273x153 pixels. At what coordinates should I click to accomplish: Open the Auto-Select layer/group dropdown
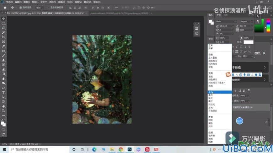tap(40, 8)
